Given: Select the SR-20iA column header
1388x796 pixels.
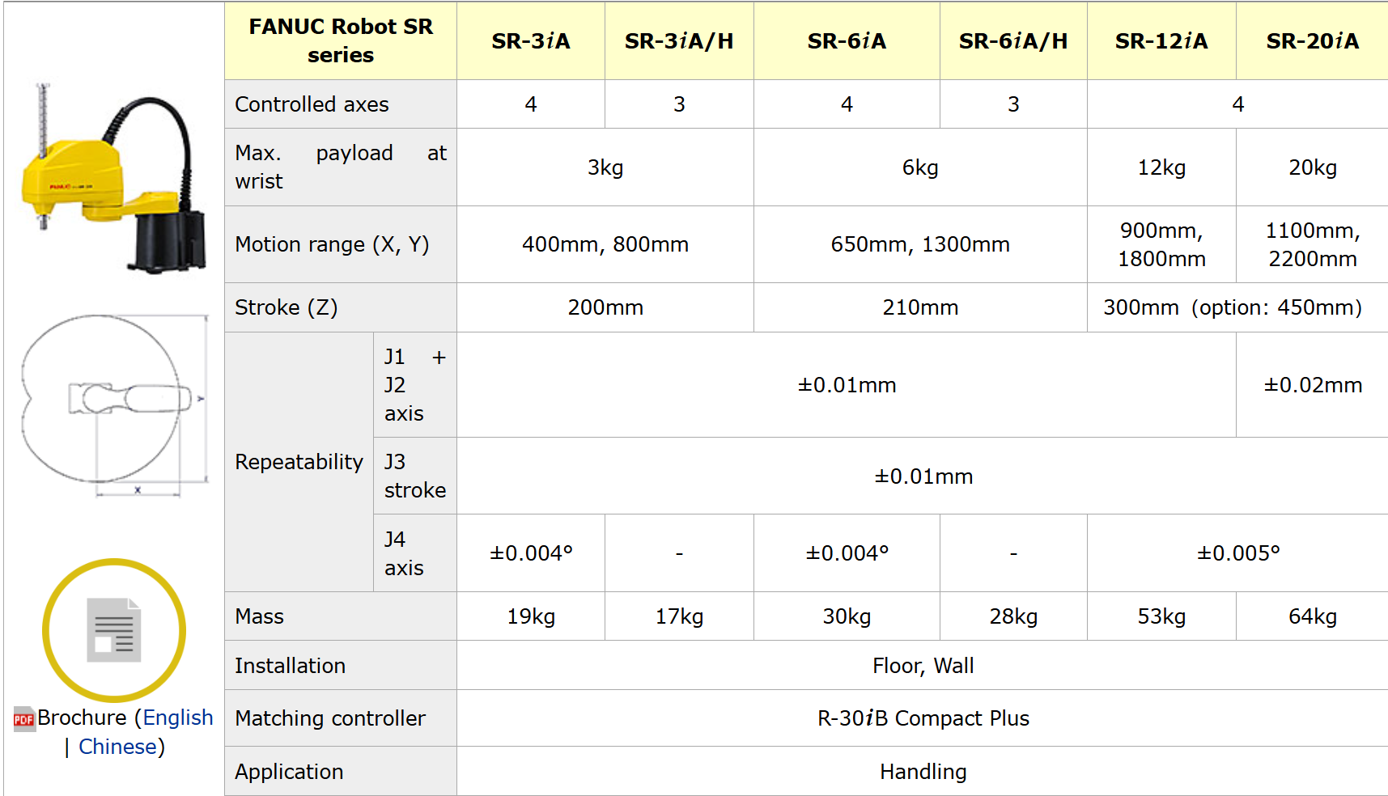Looking at the screenshot, I should [1312, 40].
